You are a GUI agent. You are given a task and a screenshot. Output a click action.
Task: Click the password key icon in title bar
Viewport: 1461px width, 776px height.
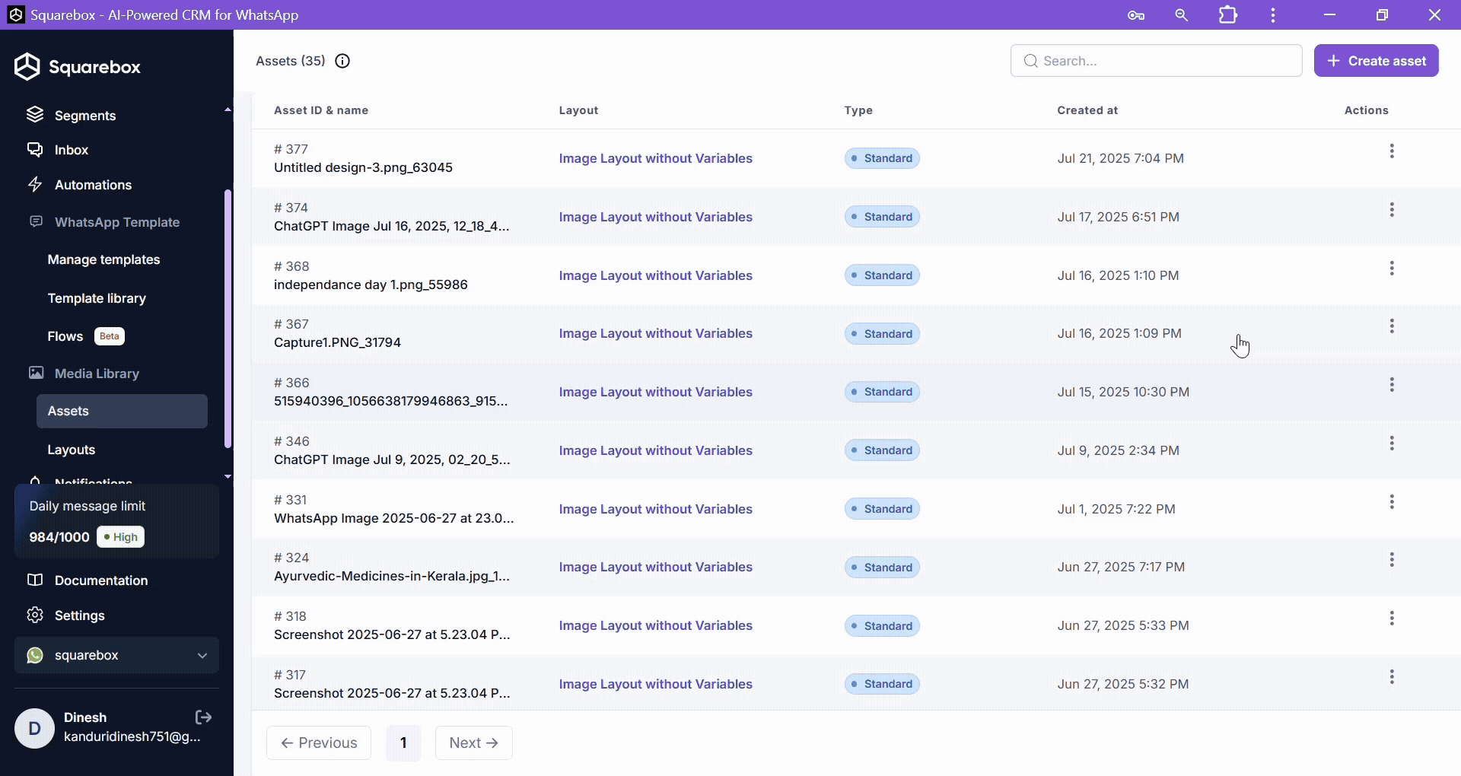click(1135, 15)
